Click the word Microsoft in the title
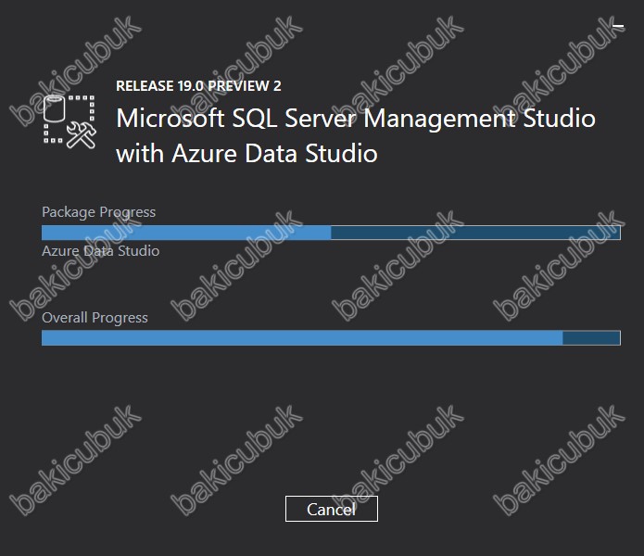The image size is (644, 556). [x=170, y=119]
